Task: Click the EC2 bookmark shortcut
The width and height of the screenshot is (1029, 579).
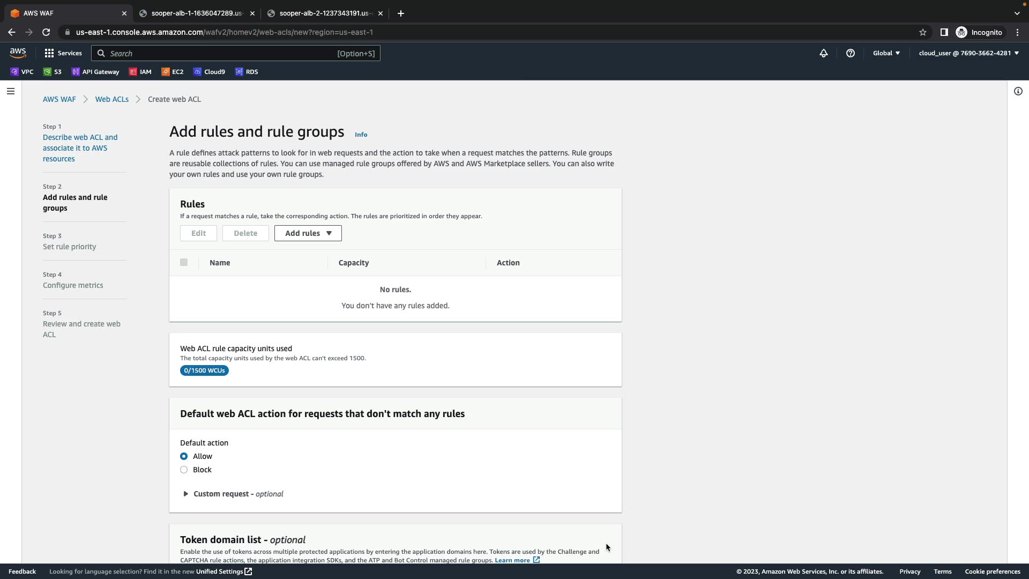Action: point(173,72)
